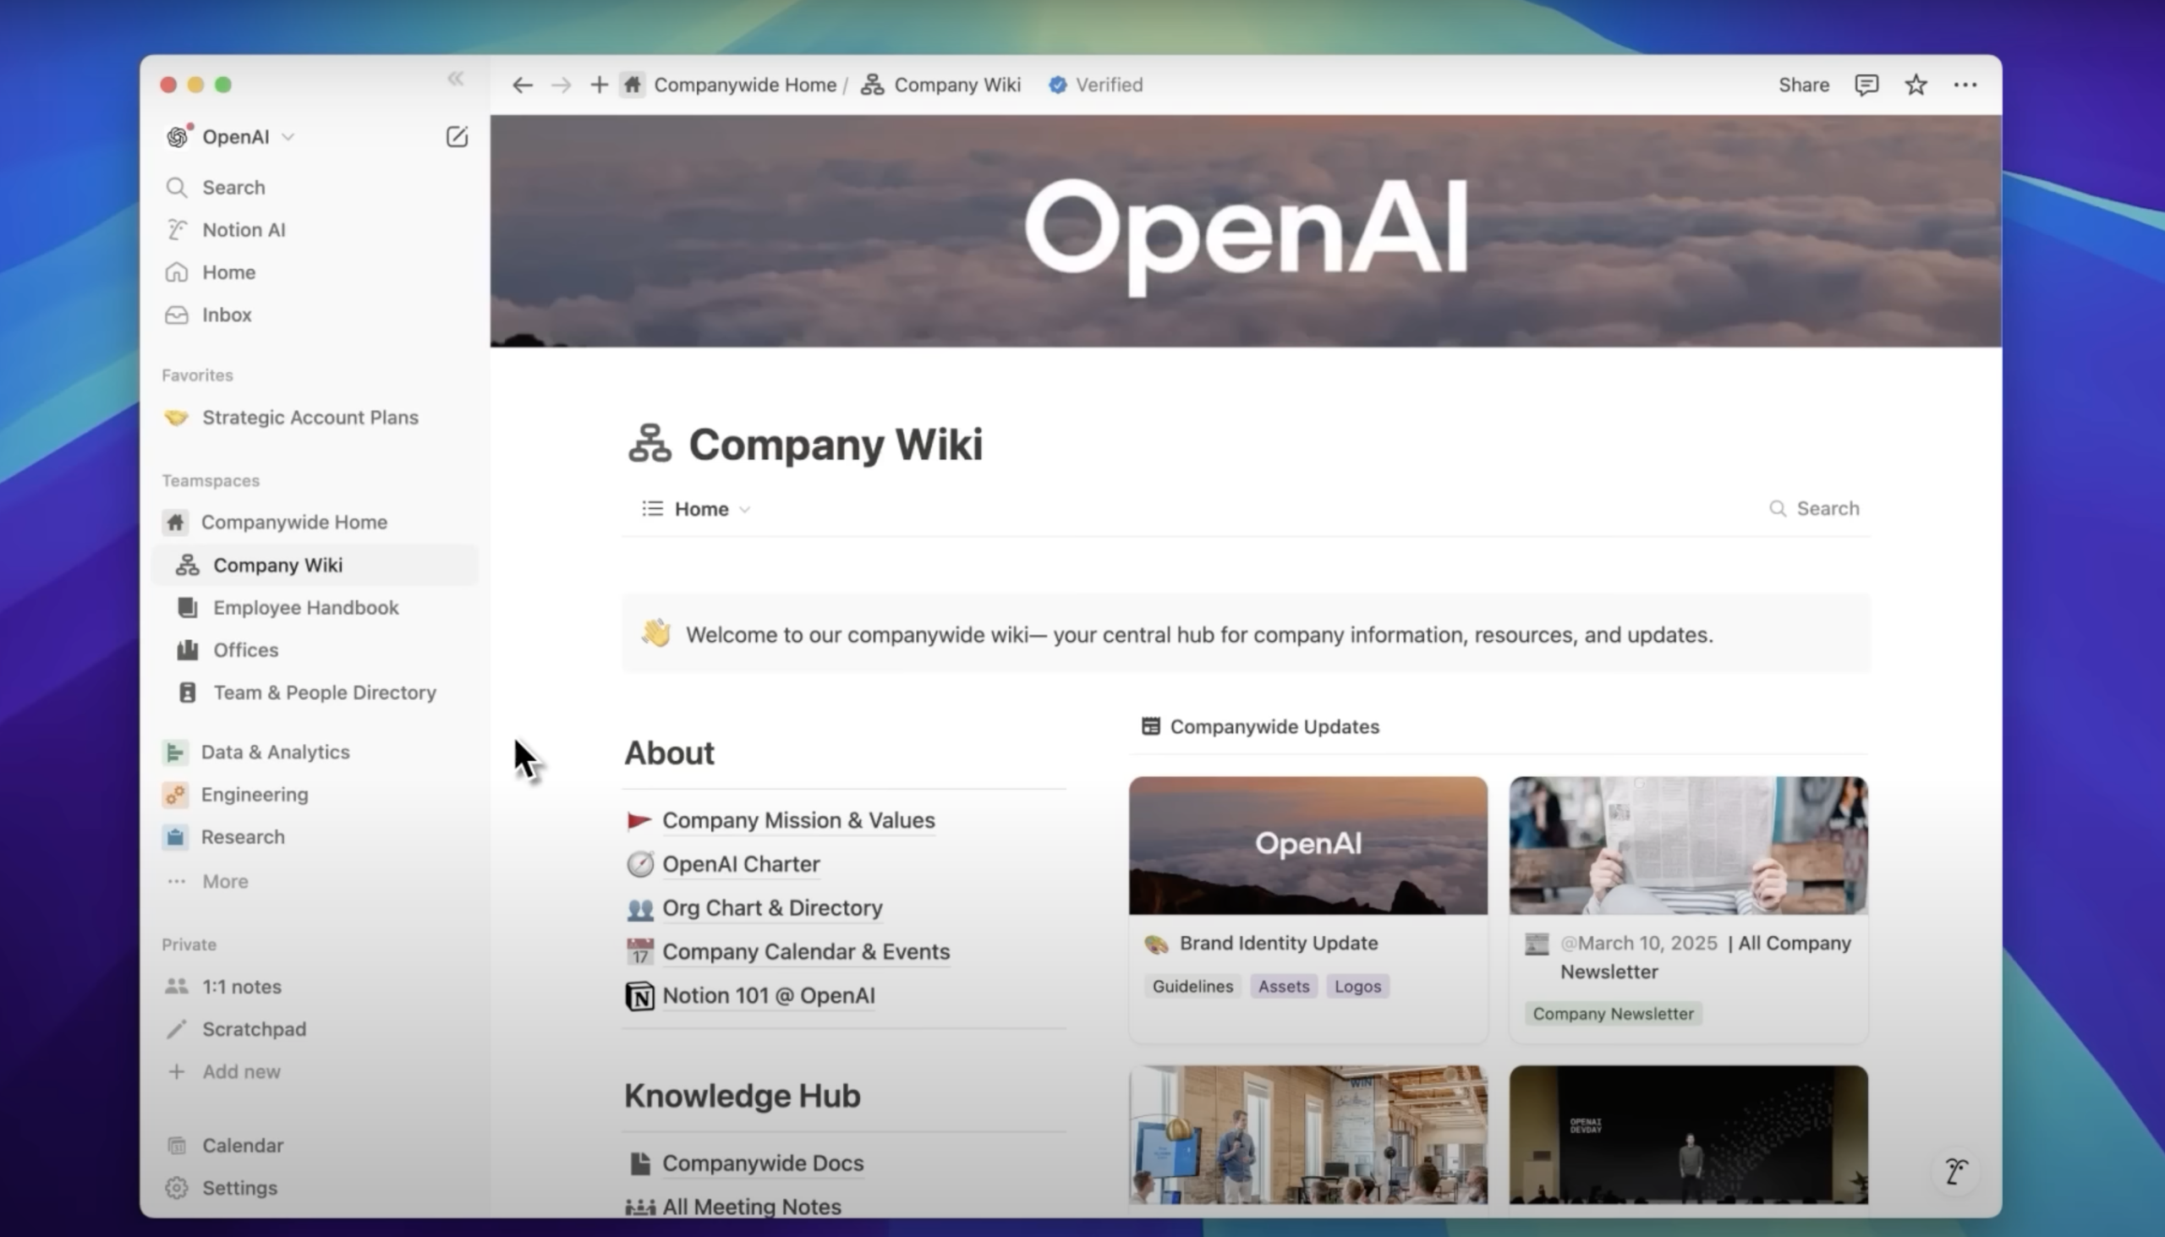
Task: Expand the Home view dropdown
Action: (745, 509)
